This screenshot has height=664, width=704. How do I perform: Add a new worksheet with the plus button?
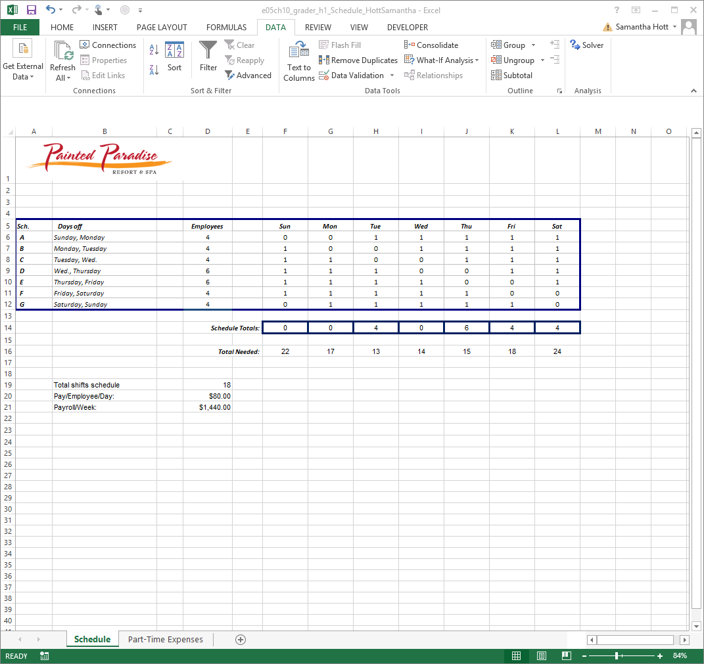pos(240,639)
